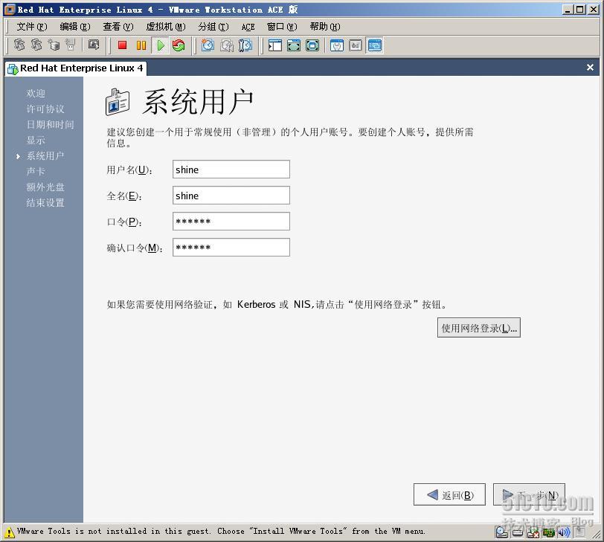Click the 结束设置 step in sidebar
Screen dimensions: 604x542
45,203
